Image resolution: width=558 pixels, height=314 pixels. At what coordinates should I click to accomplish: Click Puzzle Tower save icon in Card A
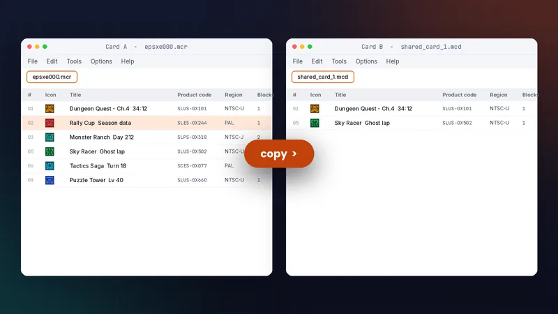[x=50, y=180]
